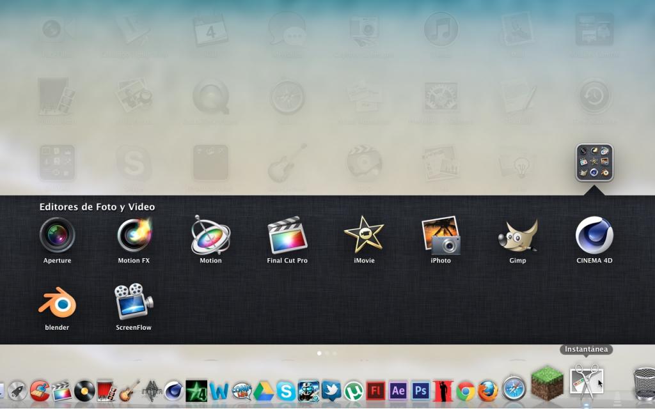The width and height of the screenshot is (655, 409).
Task: Open blender app icon
Action: 57,302
